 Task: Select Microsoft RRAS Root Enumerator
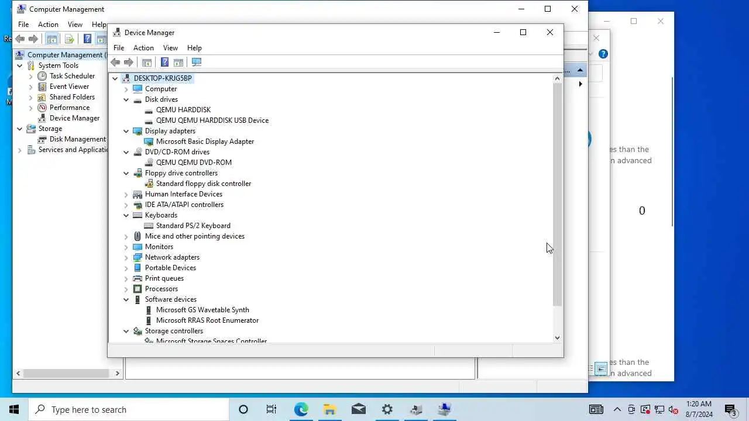click(207, 320)
